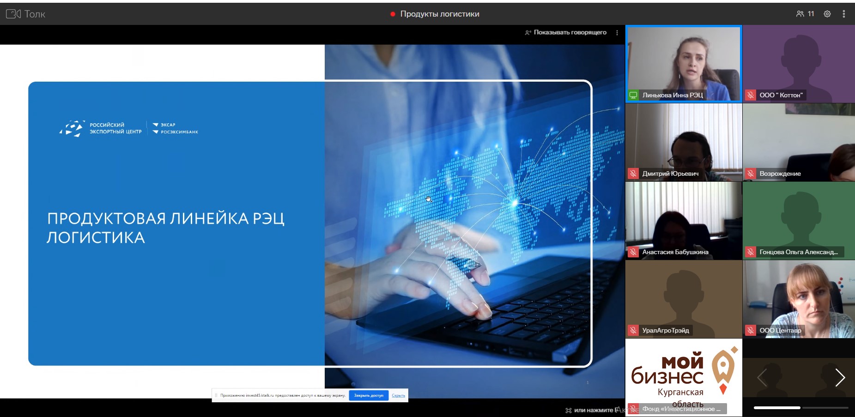This screenshot has width=855, height=417.
Task: Click the muted mic icon for ООО Центавр
Action: (x=751, y=330)
